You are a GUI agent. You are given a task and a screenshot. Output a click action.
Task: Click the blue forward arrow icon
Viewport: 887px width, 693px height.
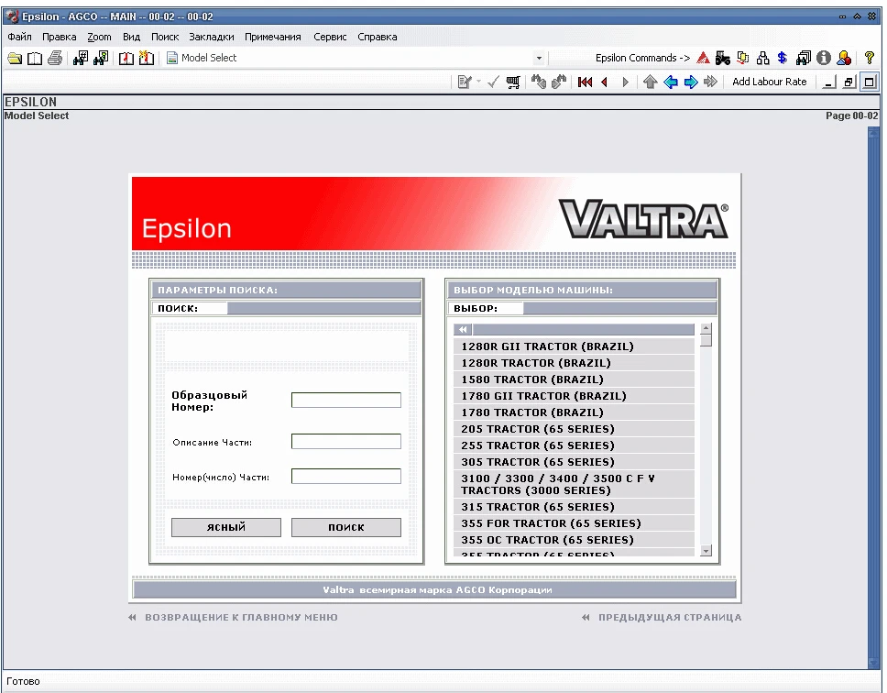[x=691, y=82]
